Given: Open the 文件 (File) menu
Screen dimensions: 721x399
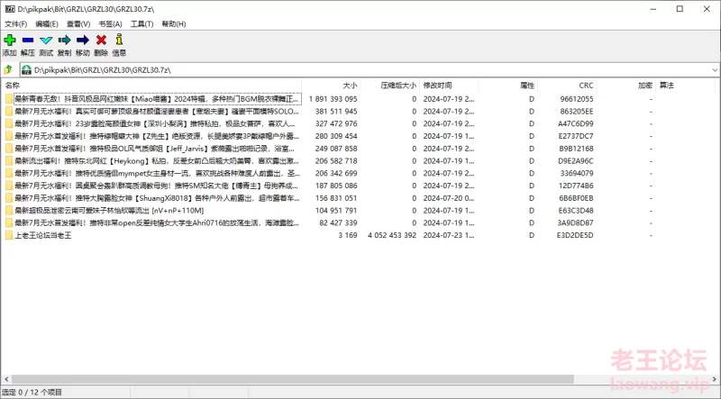Looking at the screenshot, I should tap(15, 24).
